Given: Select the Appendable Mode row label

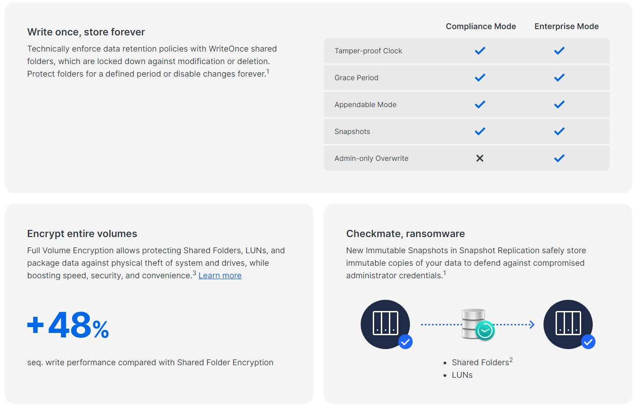Looking at the screenshot, I should [365, 104].
